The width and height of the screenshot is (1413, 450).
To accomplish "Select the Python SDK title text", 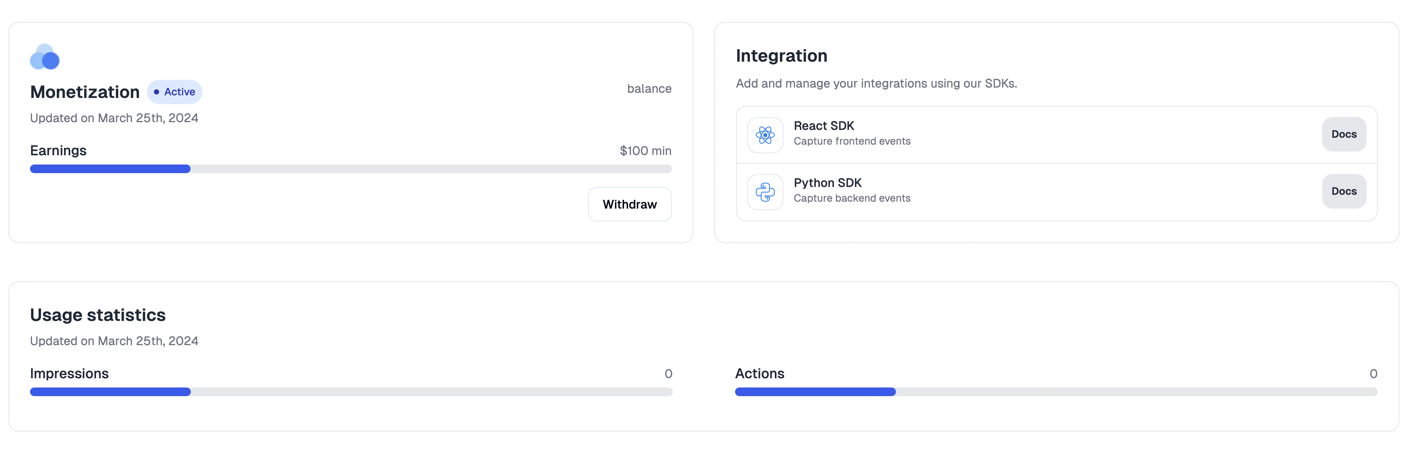I will pos(827,183).
